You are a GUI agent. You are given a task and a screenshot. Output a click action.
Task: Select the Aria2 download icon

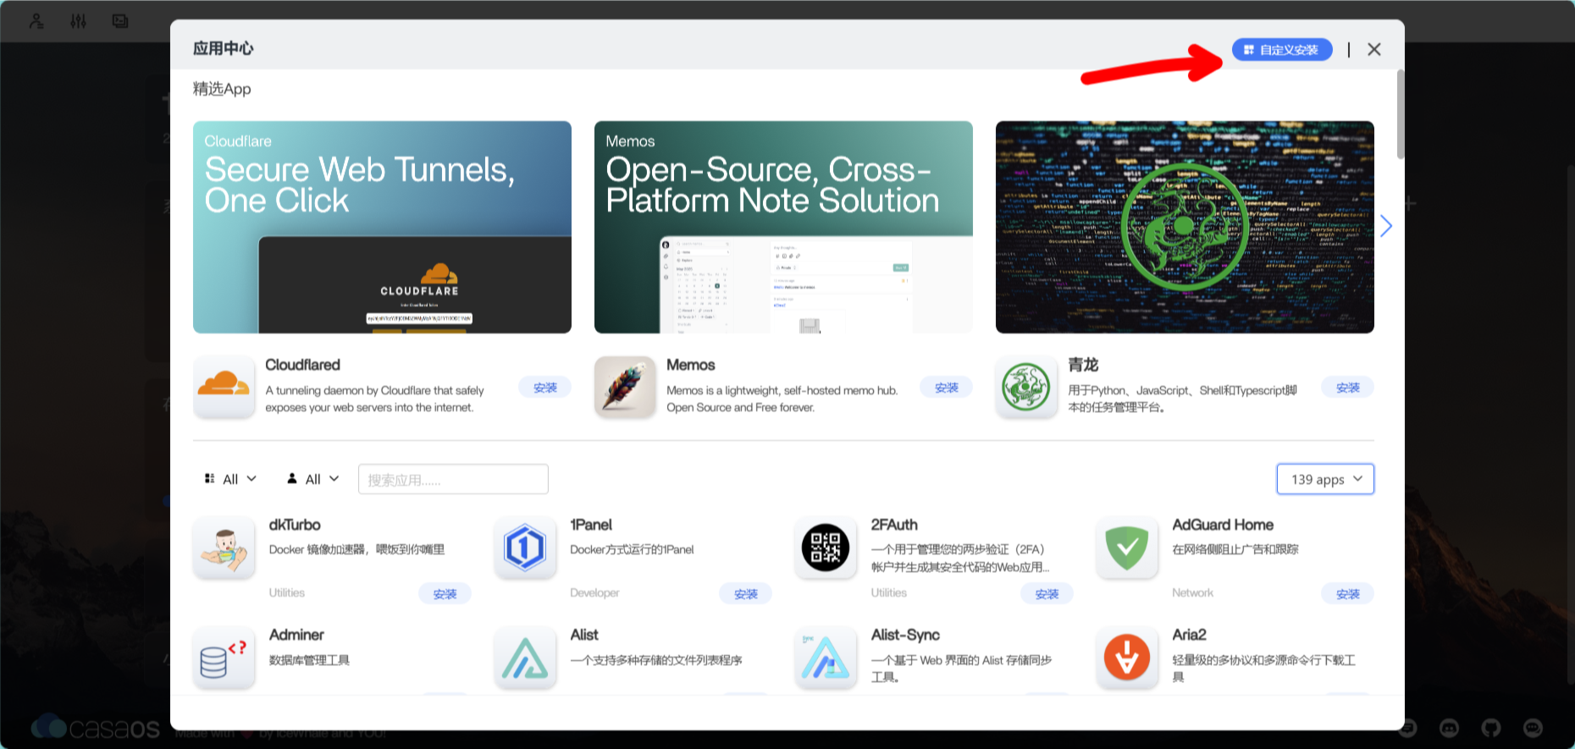(x=1127, y=658)
